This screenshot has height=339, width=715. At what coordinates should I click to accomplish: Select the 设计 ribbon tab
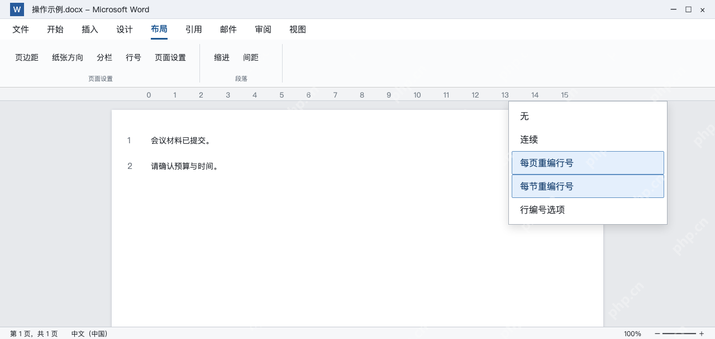click(125, 30)
